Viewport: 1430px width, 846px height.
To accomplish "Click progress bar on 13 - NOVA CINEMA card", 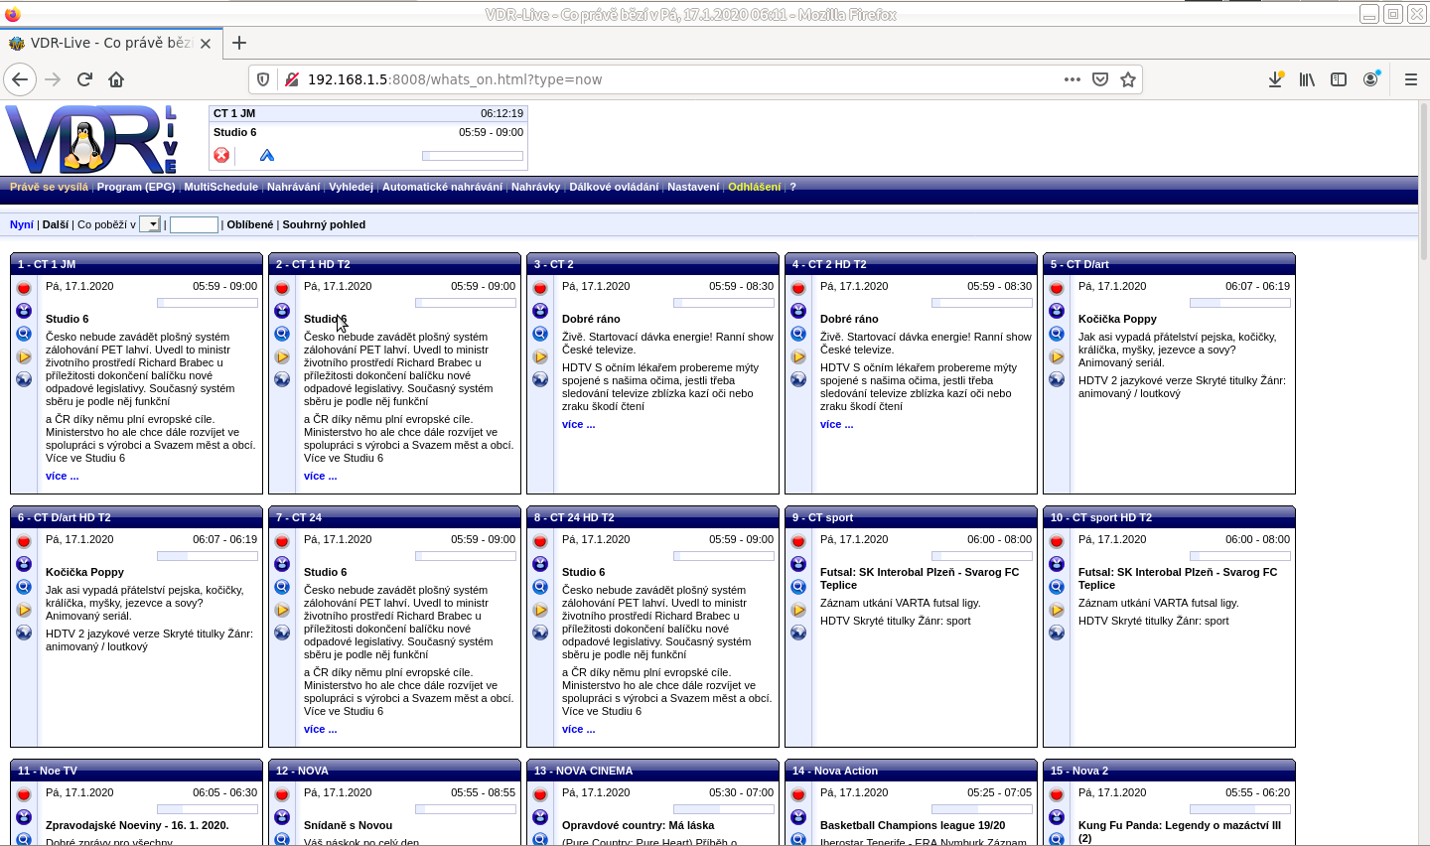I will (x=724, y=809).
